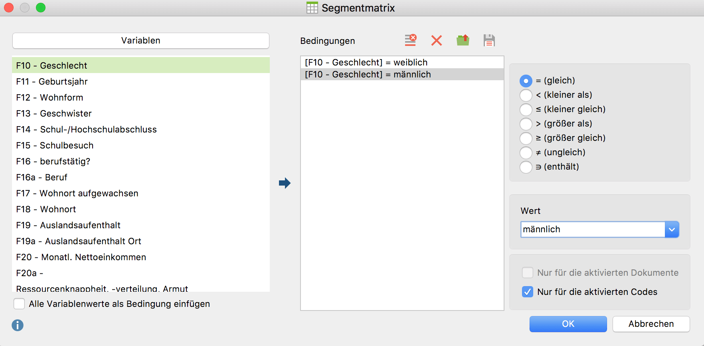Select variable F12 - Wohnform
Viewport: 704px width, 346px height.
[x=141, y=97]
